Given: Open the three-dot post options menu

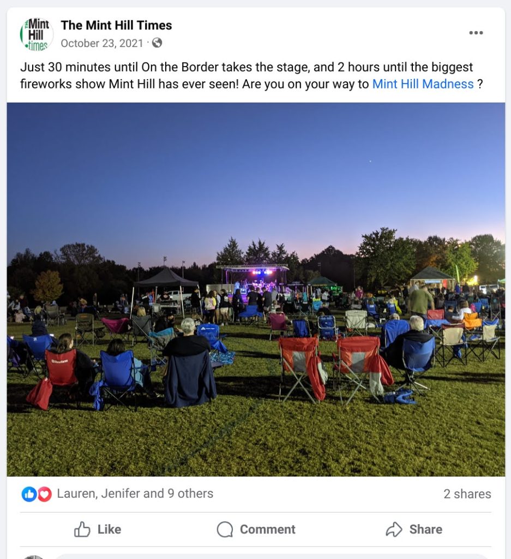Looking at the screenshot, I should (476, 33).
